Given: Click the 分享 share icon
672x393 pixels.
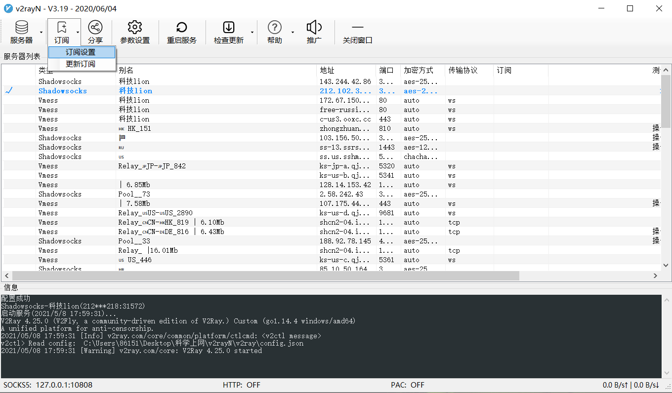Looking at the screenshot, I should coord(95,32).
